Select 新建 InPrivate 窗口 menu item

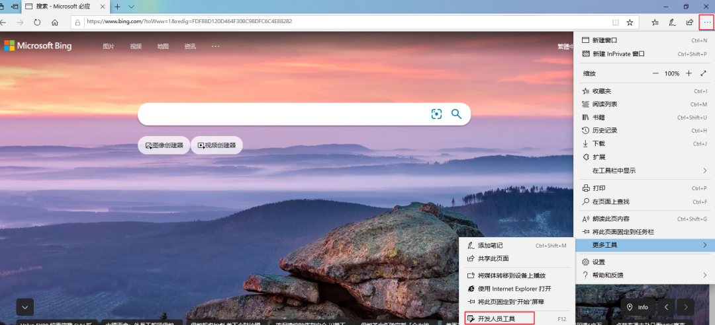coord(644,54)
